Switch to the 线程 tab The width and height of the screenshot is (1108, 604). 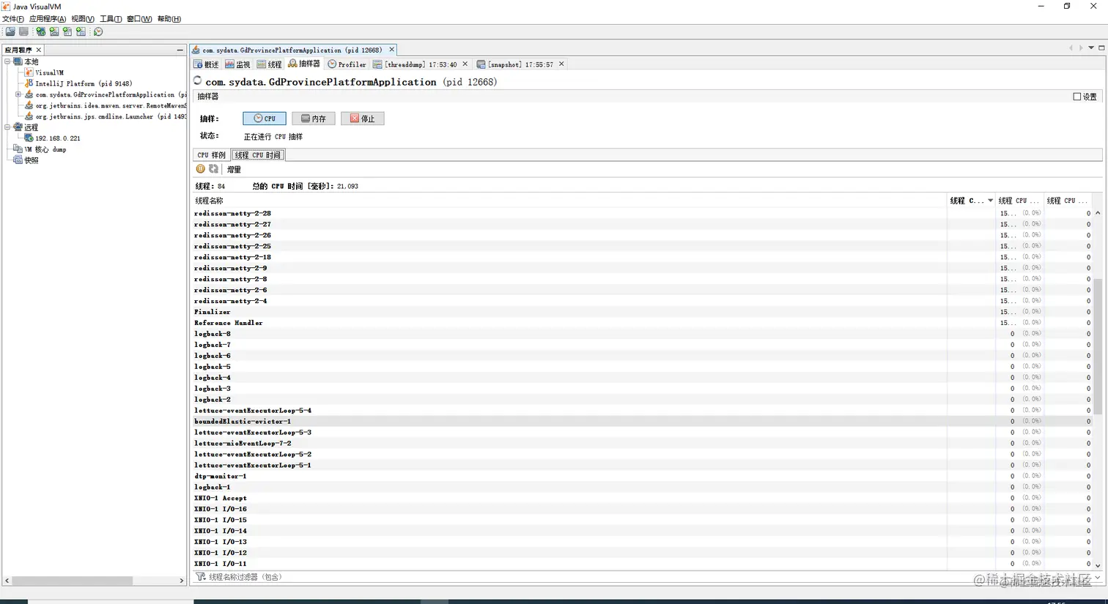[x=269, y=64]
